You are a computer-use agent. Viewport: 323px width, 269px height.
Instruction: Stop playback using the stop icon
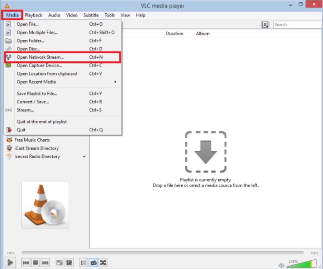[x=35, y=262]
